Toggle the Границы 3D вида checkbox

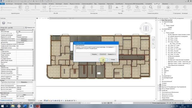tap(17, 79)
